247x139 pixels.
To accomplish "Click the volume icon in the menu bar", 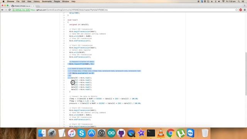I will [219, 2].
